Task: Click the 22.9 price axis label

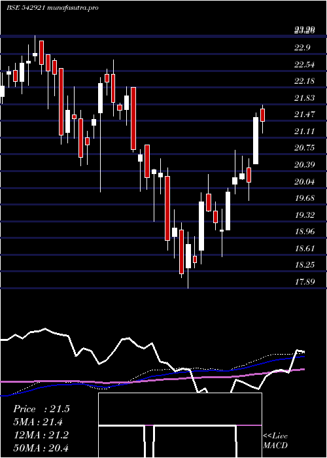Action: click(x=302, y=48)
